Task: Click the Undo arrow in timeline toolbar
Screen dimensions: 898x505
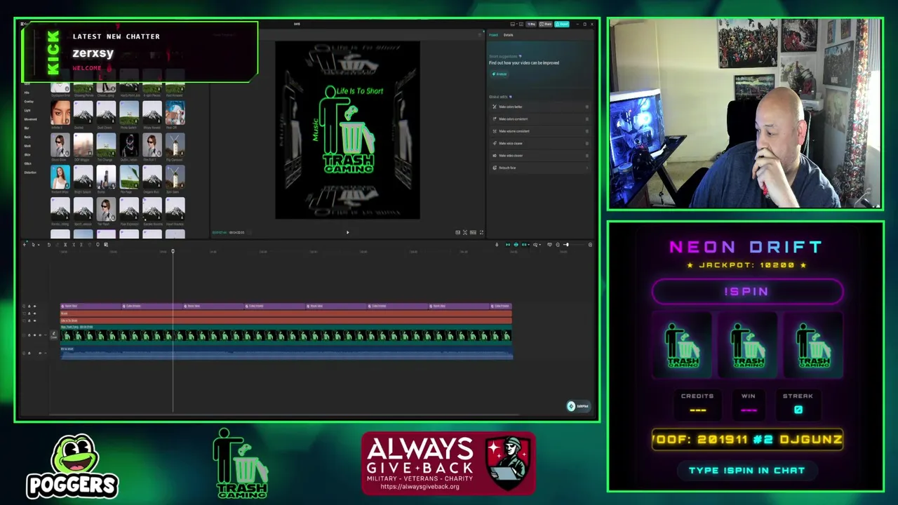Action: [49, 245]
